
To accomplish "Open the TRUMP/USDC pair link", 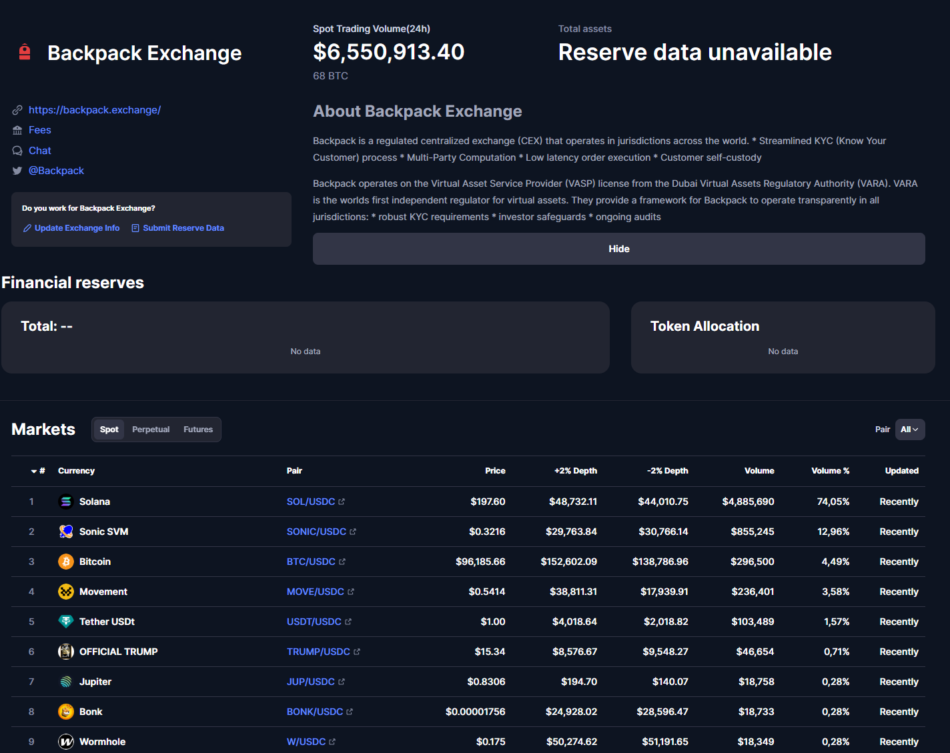I will (x=318, y=652).
